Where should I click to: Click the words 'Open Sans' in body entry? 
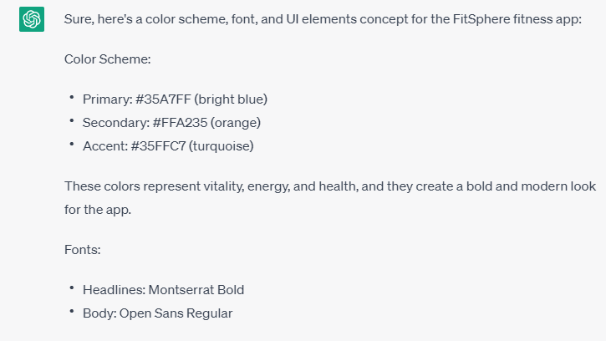(x=151, y=313)
